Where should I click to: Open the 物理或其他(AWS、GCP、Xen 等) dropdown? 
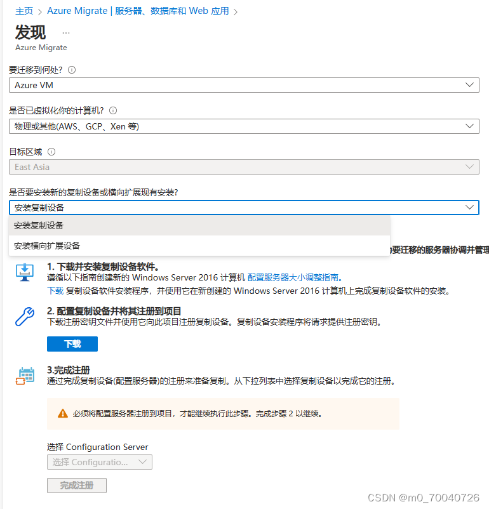point(244,126)
